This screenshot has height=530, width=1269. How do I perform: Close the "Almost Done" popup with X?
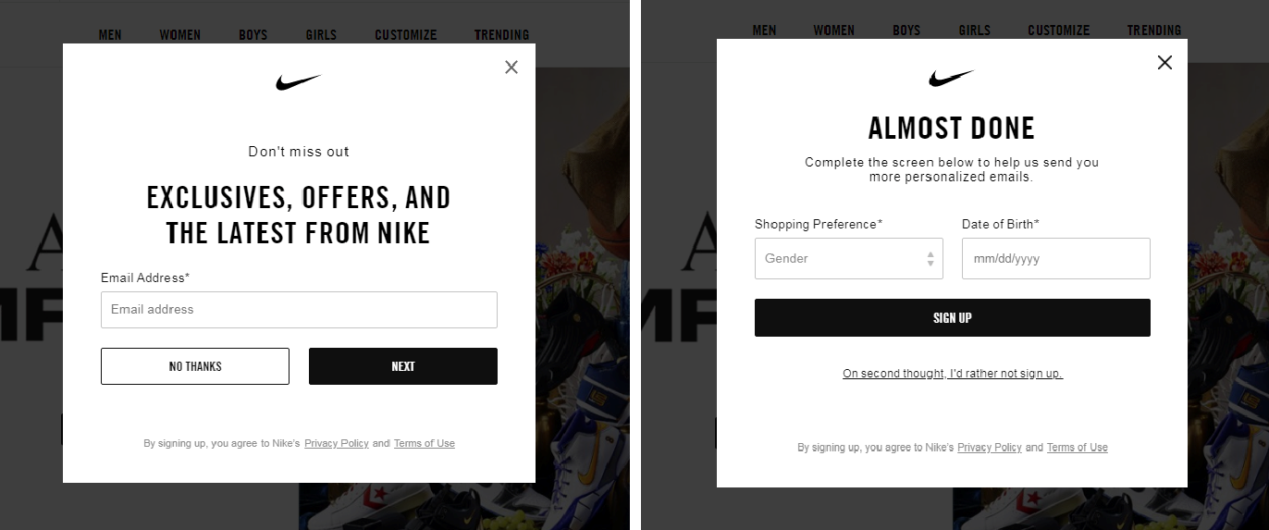[x=1164, y=63]
